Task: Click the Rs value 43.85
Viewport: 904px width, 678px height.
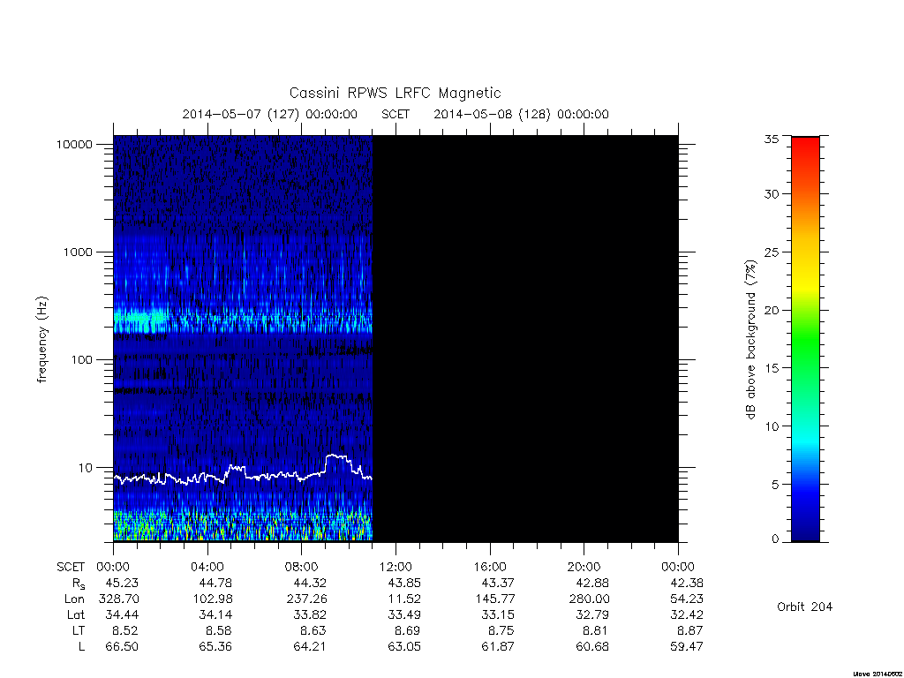Action: (404, 583)
